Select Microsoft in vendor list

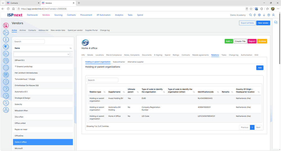43,148
